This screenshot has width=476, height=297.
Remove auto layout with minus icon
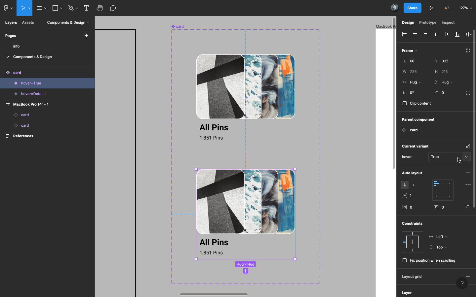pos(468,173)
